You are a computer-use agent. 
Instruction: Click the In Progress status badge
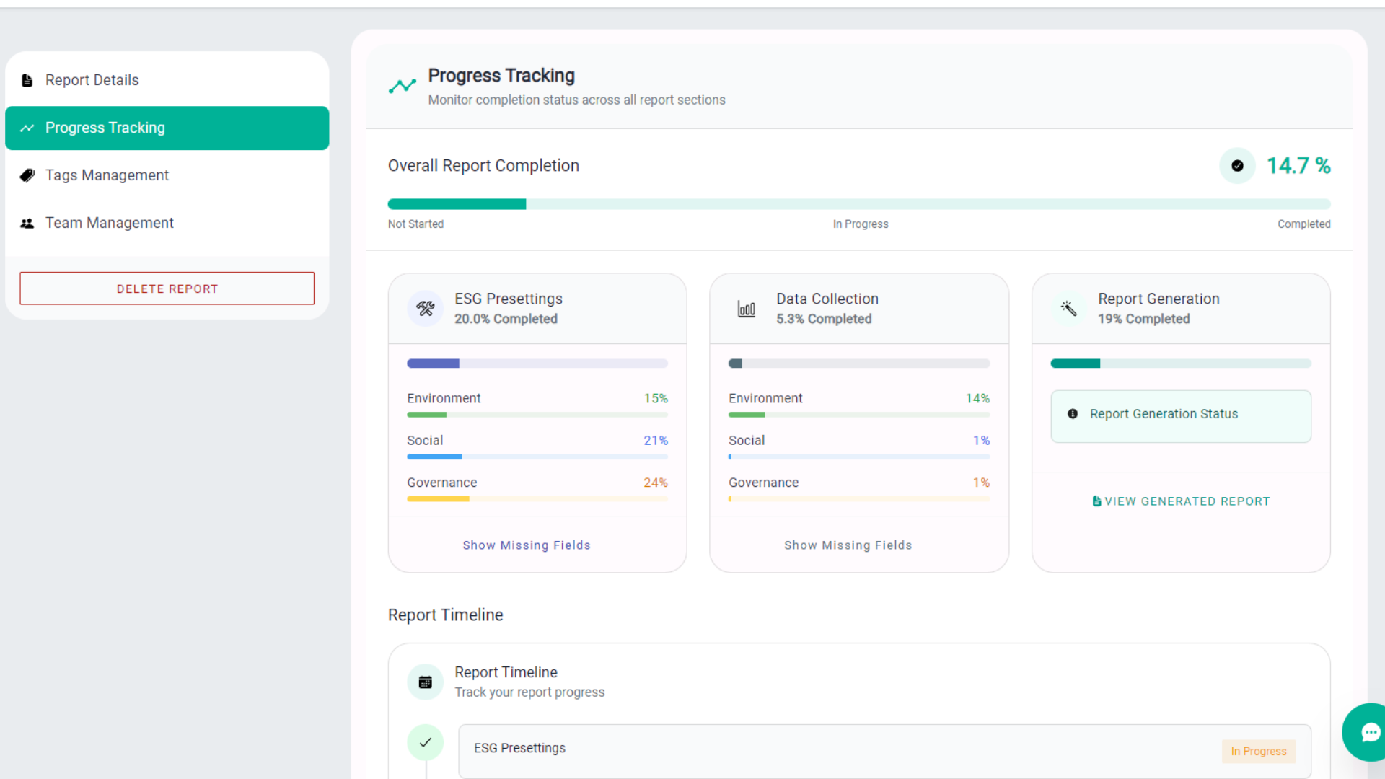tap(1258, 751)
